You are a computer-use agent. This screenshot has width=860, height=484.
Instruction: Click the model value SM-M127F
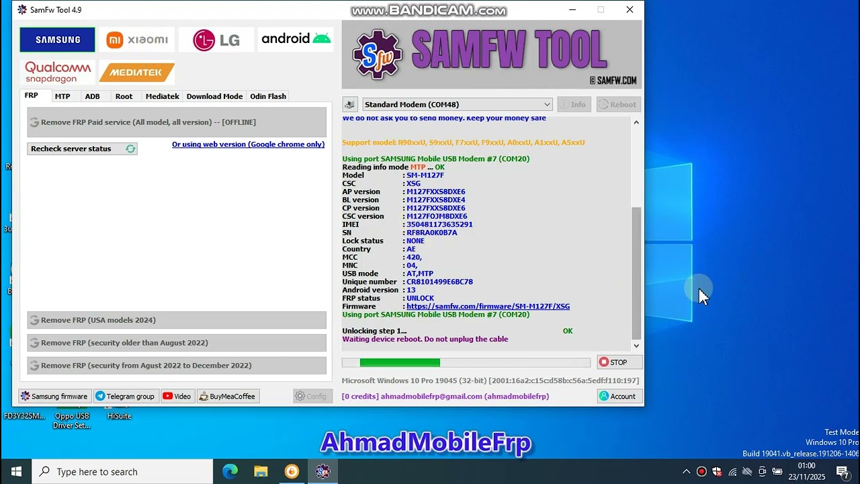(425, 175)
